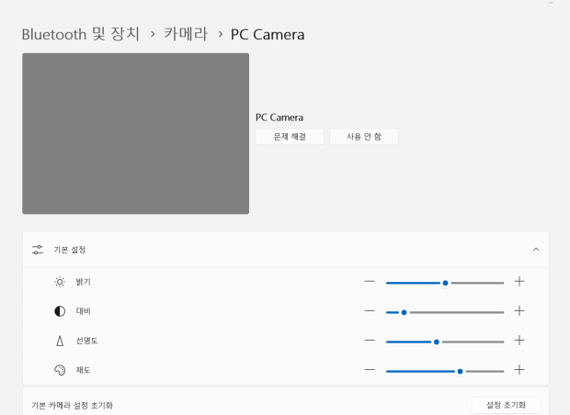Click the brightness sun icon
Screen dimensions: 570x415
(60, 282)
